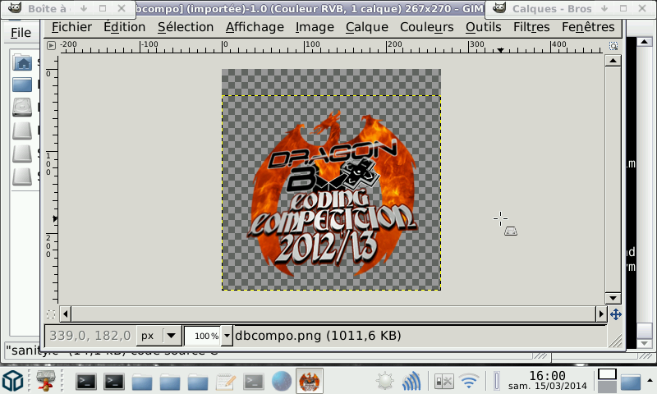Viewport: 657px width, 394px height.
Task: Click the 16:00 clock in the taskbar
Action: (547, 376)
